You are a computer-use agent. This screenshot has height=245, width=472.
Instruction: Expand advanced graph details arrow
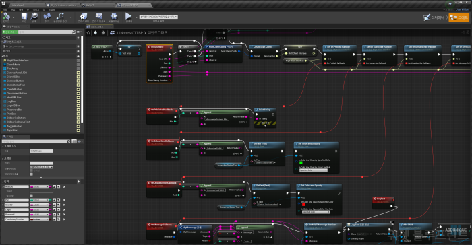point(41,178)
